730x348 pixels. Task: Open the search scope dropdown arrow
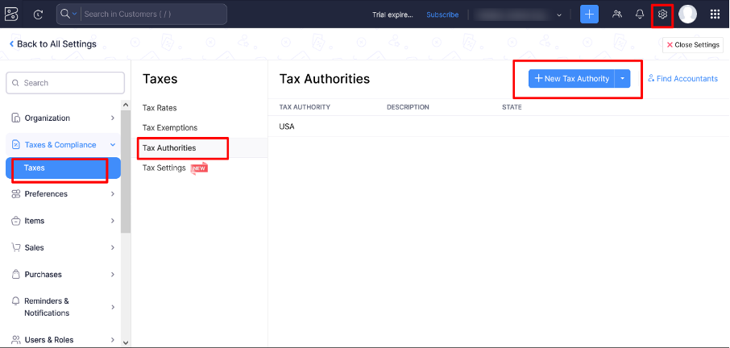tap(75, 14)
